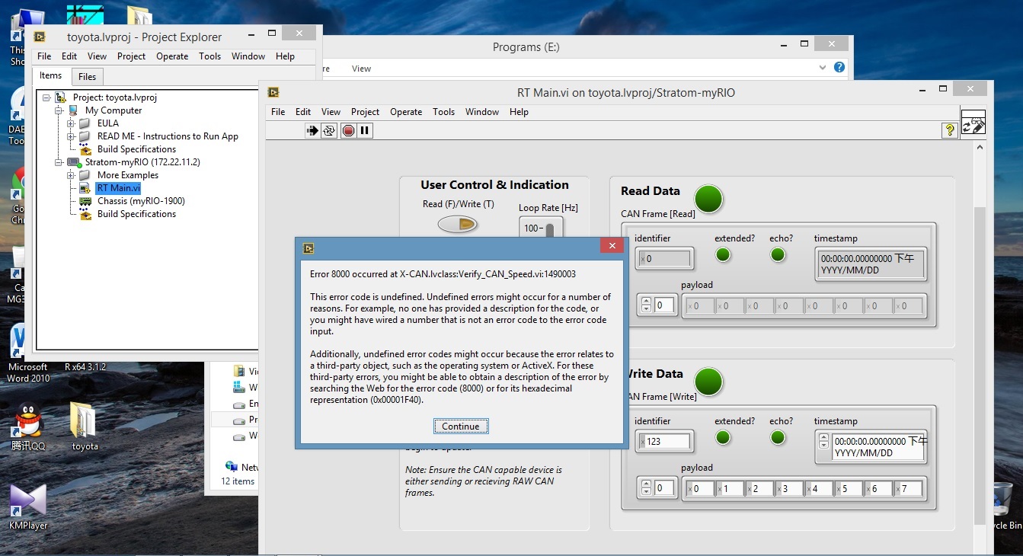Click the write timestamp stepper arrows
The width and height of the screenshot is (1023, 556).
point(823,441)
